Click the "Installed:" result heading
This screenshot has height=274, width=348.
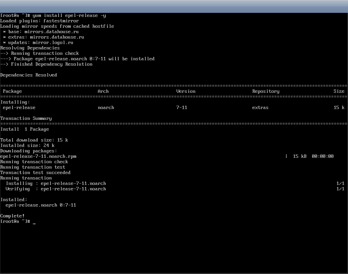[x=14, y=200]
